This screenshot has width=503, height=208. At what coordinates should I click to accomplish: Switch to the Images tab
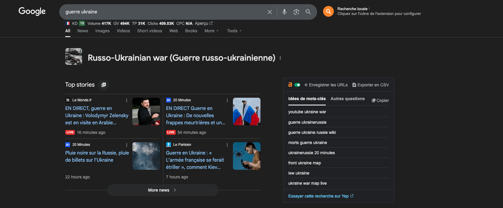[x=102, y=31]
